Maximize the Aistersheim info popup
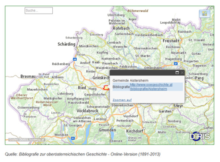 pyautogui.click(x=177, y=73)
